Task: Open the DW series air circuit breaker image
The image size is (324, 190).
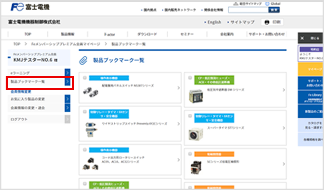Action: click(196, 96)
